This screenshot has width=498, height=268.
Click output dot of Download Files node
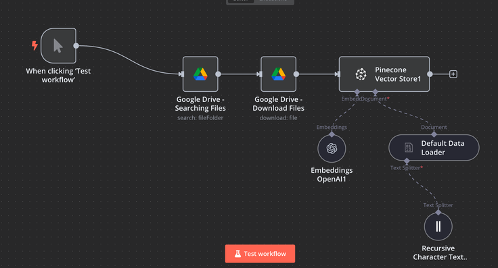point(296,74)
